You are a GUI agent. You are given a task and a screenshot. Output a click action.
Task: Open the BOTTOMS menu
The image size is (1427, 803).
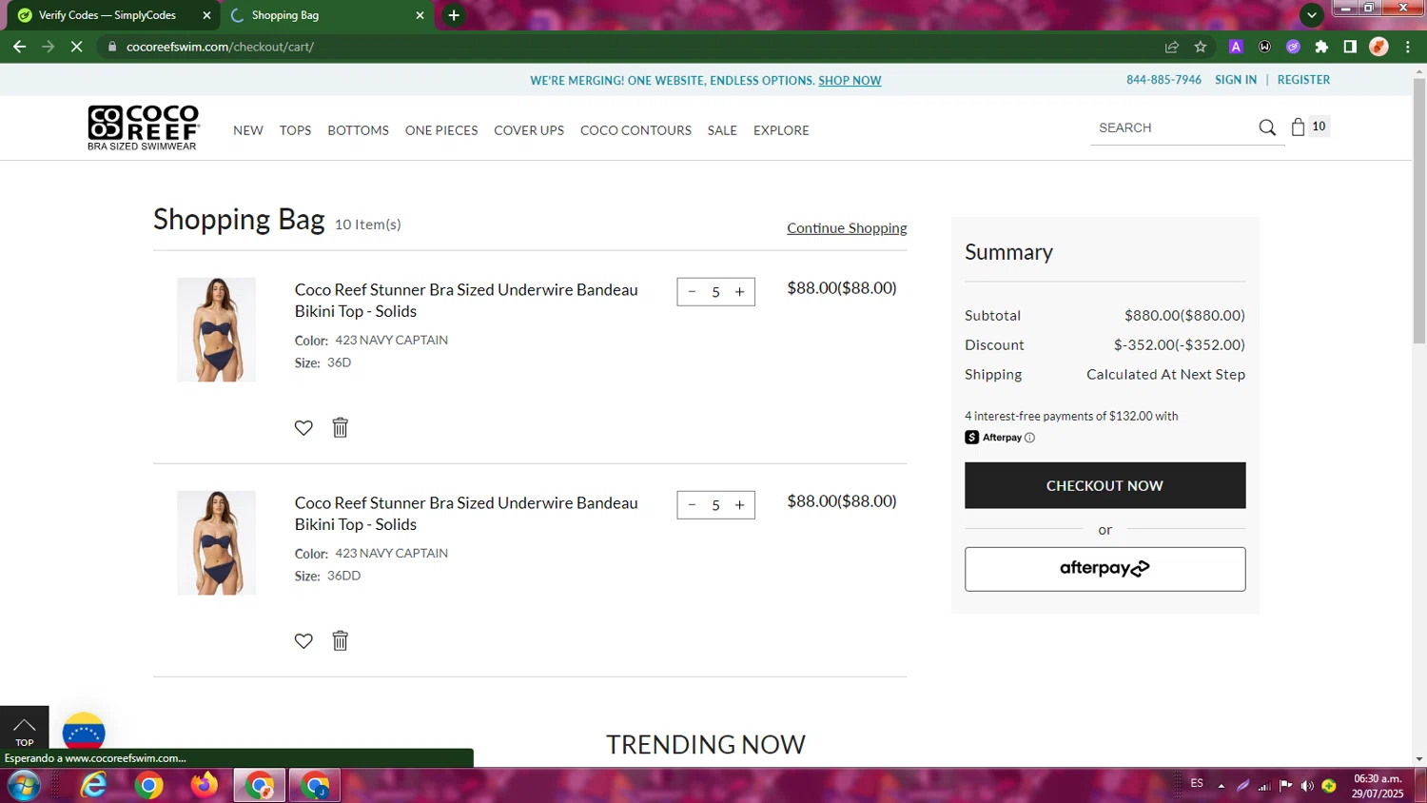tap(358, 130)
